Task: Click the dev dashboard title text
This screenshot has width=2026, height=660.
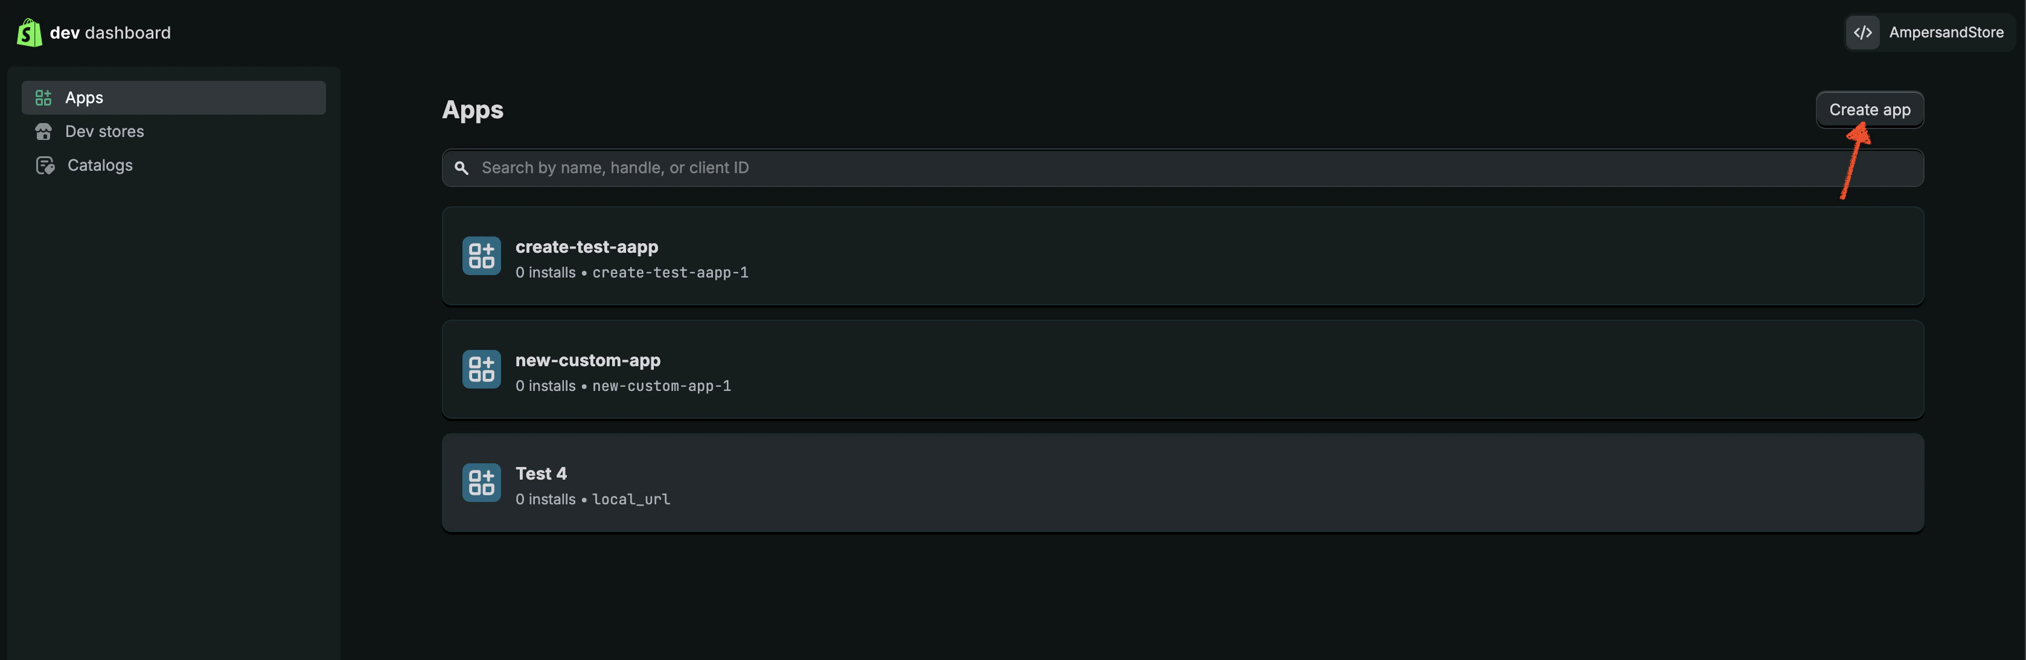Action: 109,32
